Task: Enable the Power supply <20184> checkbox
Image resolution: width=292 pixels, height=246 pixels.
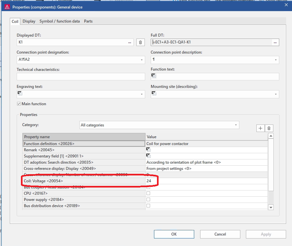Action: click(148, 200)
